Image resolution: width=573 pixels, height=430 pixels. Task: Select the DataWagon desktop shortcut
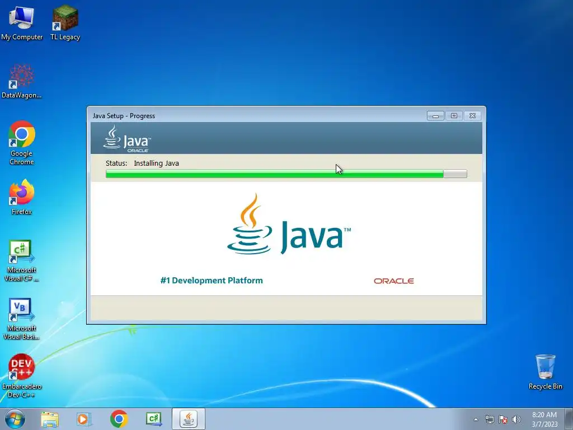pos(22,81)
